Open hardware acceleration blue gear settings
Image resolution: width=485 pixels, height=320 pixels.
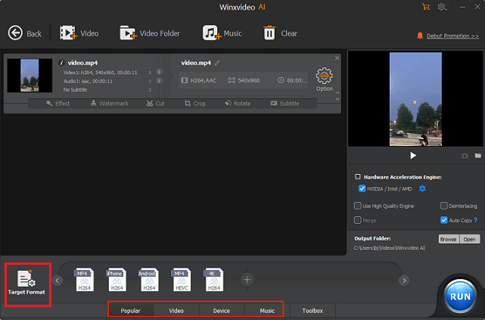coord(422,188)
